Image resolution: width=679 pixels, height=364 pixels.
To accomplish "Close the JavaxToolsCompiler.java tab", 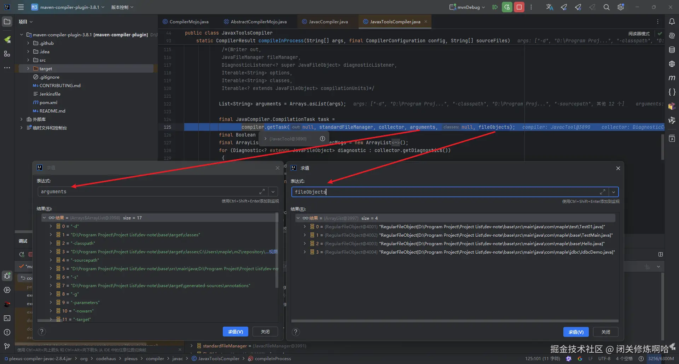I will point(426,22).
